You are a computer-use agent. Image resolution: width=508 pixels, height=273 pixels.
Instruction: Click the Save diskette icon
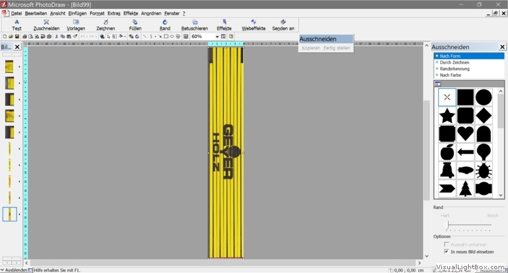pyautogui.click(x=17, y=37)
